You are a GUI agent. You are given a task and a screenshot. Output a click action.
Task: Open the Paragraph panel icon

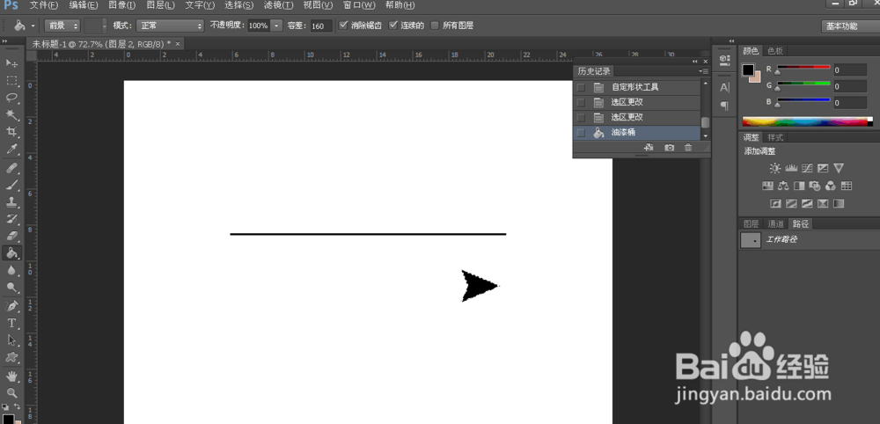(x=724, y=106)
